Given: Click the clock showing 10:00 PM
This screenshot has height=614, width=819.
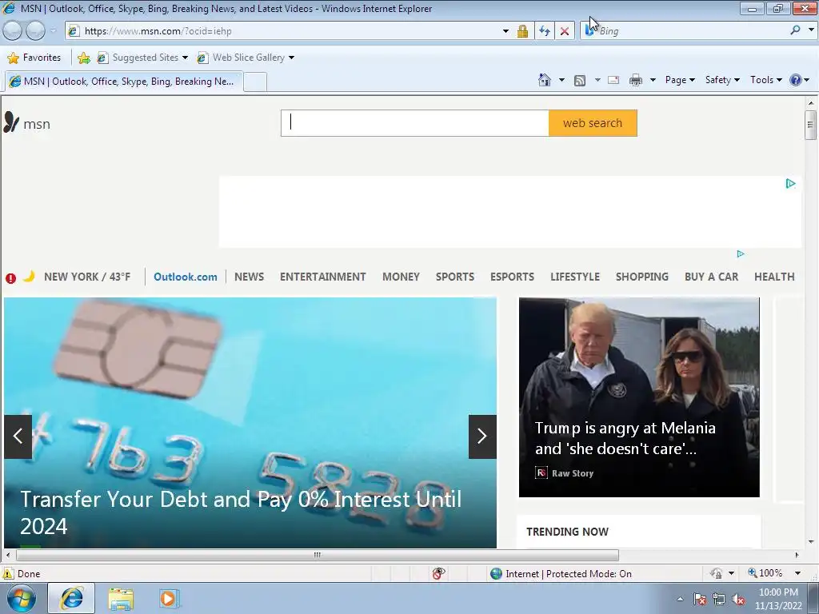Looking at the screenshot, I should 778,592.
